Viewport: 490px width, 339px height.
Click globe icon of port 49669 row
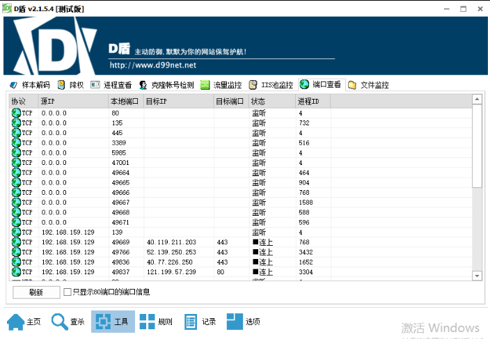[x=16, y=242]
